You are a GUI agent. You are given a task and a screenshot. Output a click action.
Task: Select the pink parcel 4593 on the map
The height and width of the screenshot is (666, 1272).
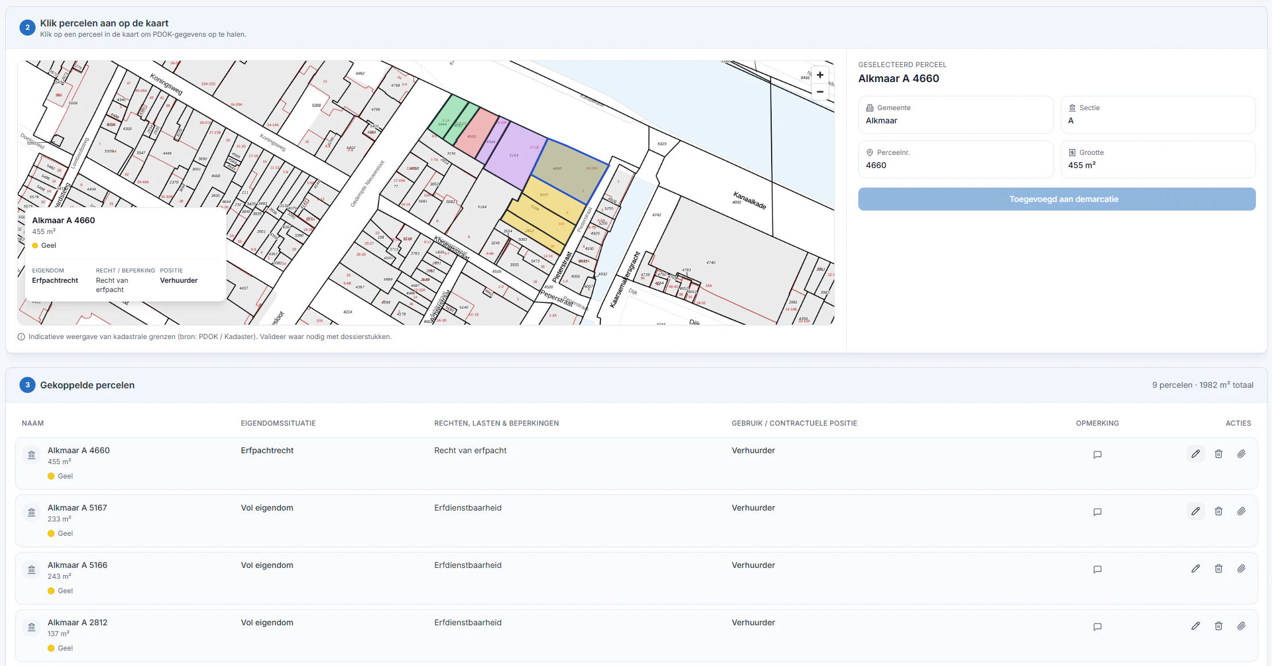click(476, 134)
